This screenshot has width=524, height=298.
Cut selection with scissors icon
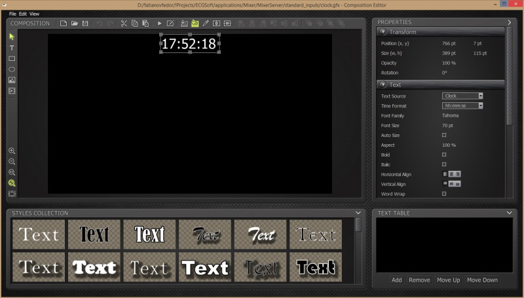click(124, 24)
